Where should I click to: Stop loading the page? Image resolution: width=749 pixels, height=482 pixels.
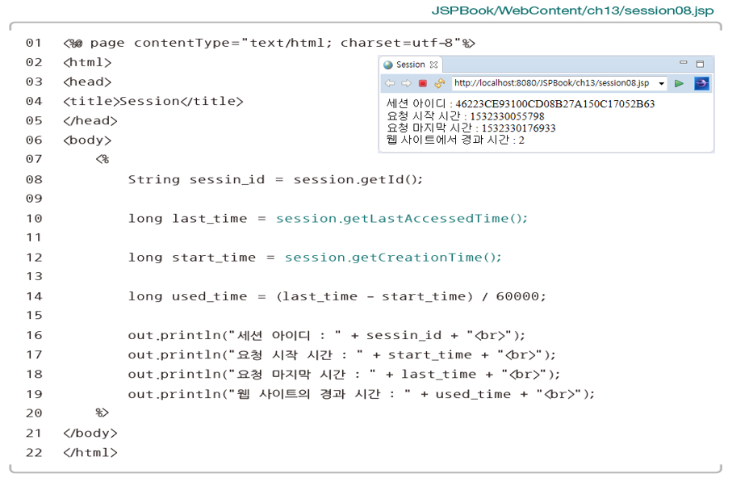pos(422,83)
